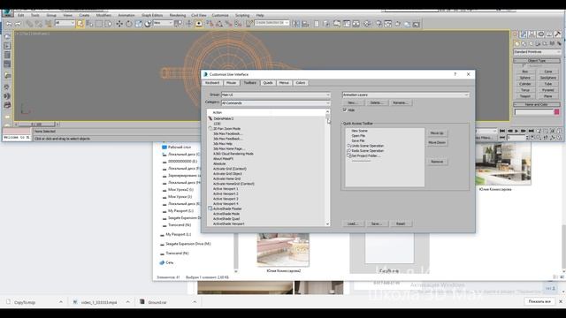Open the Customize menu
The height and width of the screenshot is (318, 566).
point(220,16)
